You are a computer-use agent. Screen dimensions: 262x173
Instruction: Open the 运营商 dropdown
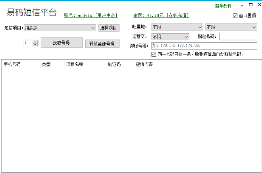[170, 37]
